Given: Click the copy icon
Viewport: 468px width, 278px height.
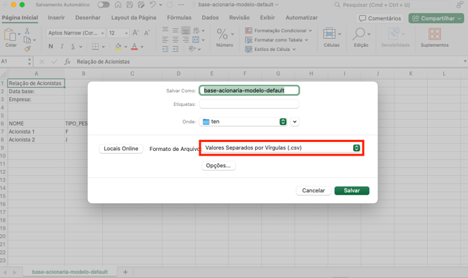Looking at the screenshot, I should [27, 39].
